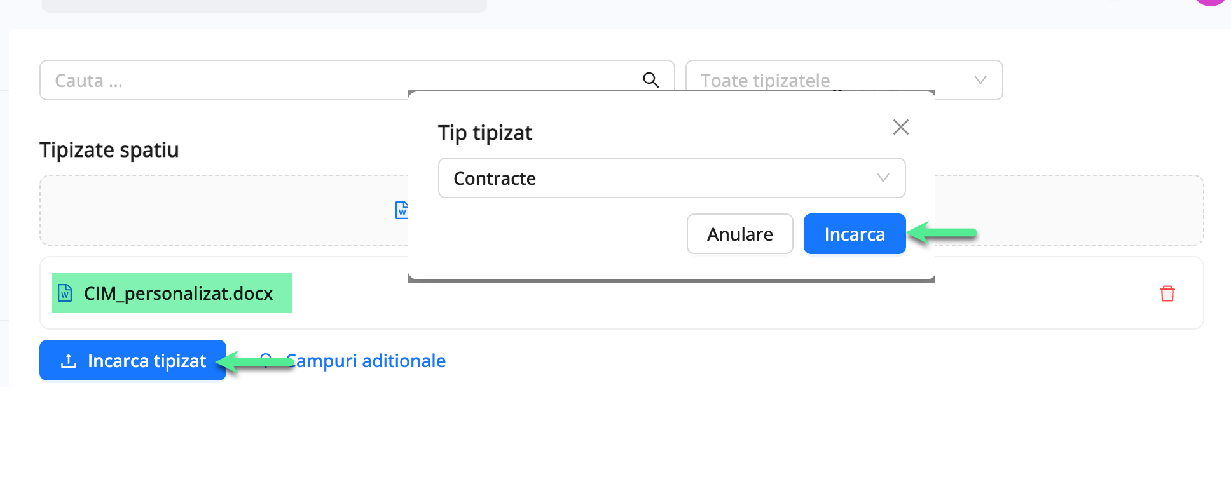
Task: Click the Word document icon in the drop zone
Action: [402, 210]
